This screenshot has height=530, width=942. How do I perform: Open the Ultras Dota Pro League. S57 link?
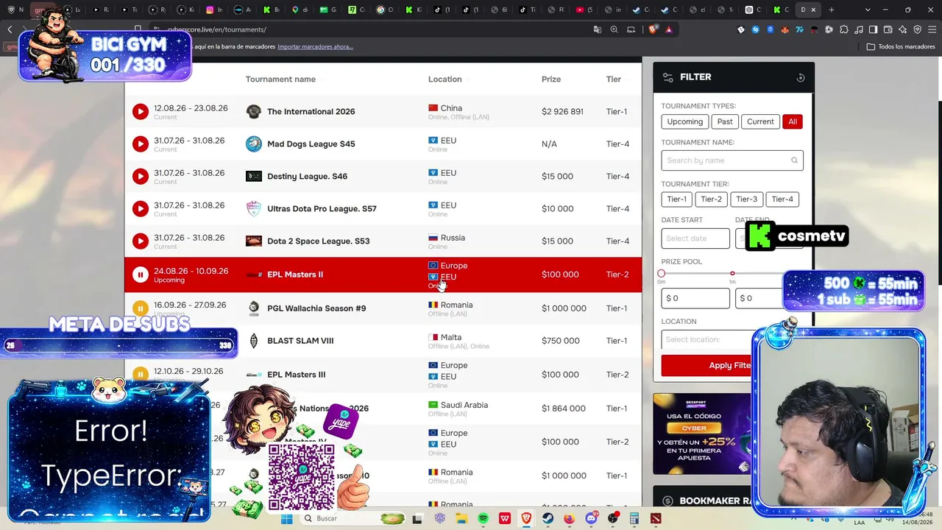[x=322, y=209]
